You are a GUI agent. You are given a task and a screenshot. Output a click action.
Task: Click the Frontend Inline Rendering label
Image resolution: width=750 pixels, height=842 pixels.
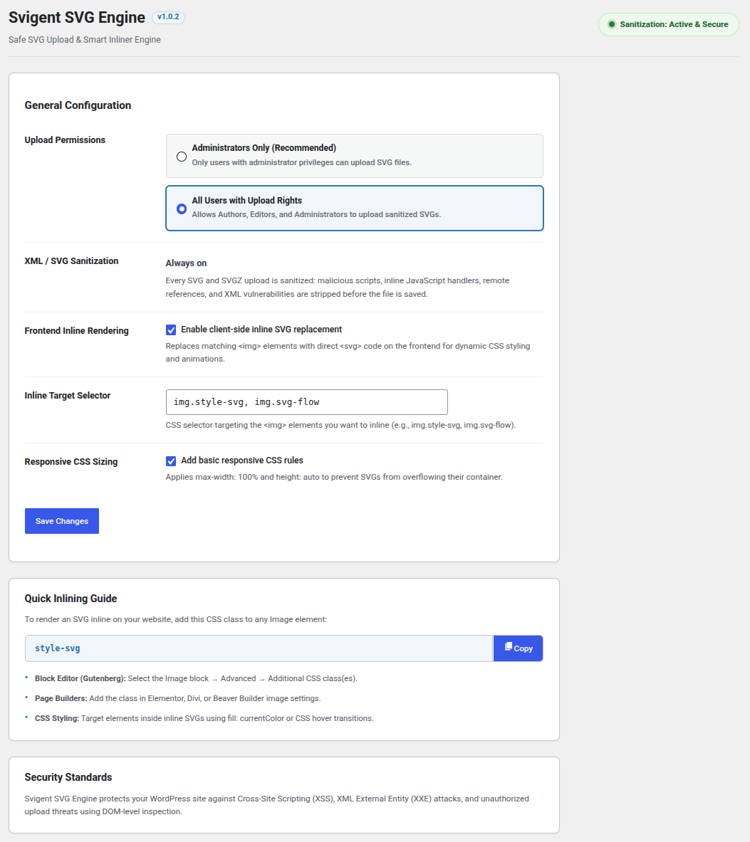point(76,331)
